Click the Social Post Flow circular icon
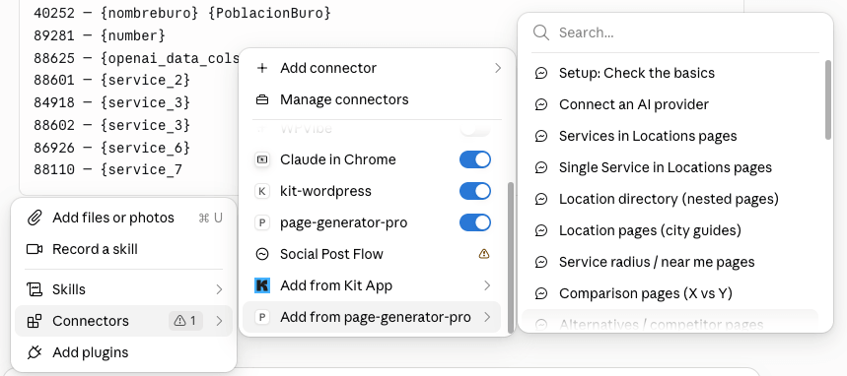The image size is (847, 376). [x=262, y=254]
